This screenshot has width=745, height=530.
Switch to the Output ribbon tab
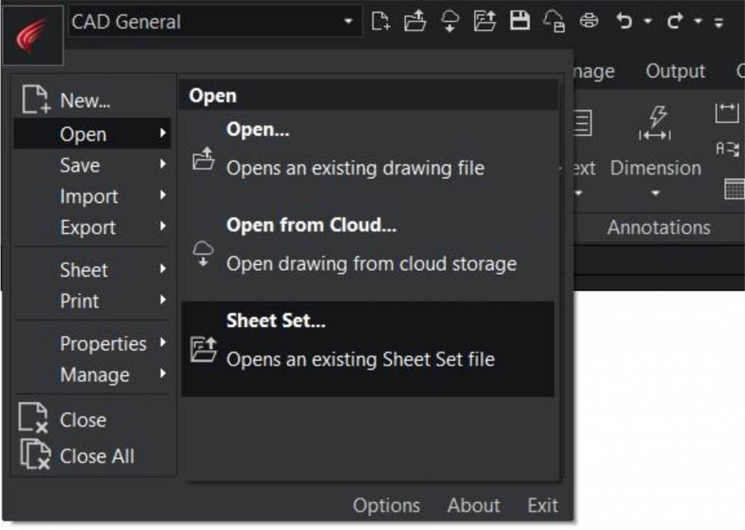(x=674, y=71)
